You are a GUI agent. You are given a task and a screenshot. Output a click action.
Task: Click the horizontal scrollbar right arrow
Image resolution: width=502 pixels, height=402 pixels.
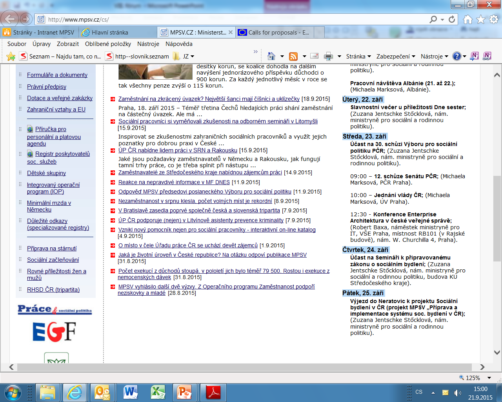click(x=482, y=367)
